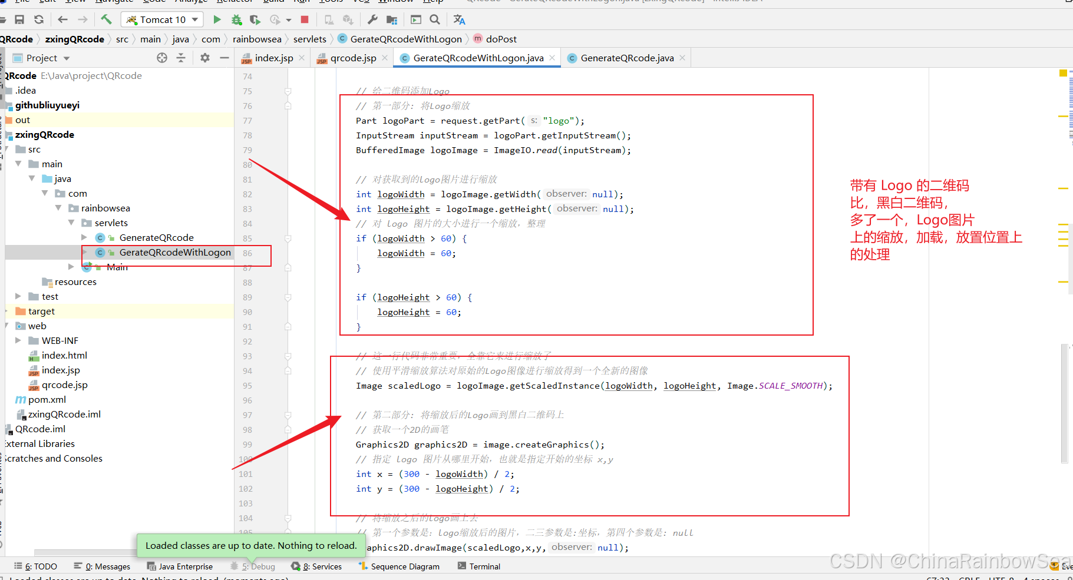1073x580 pixels.
Task: Open settings via the wrench icon
Action: tap(372, 19)
